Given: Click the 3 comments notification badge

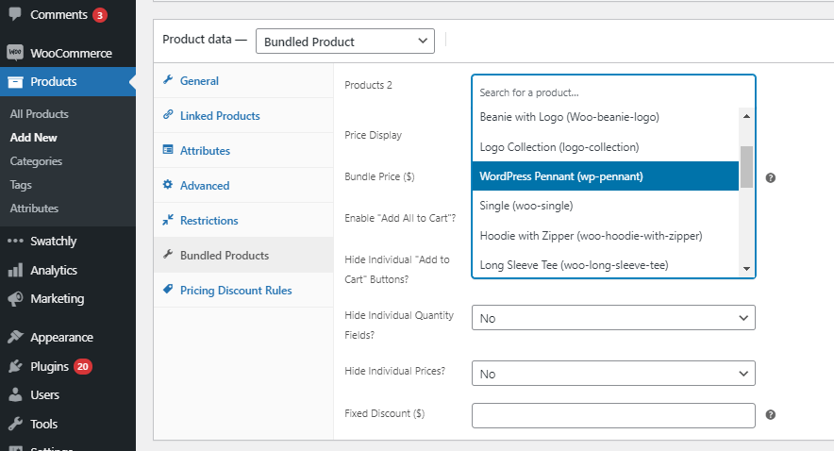Looking at the screenshot, I should (99, 15).
